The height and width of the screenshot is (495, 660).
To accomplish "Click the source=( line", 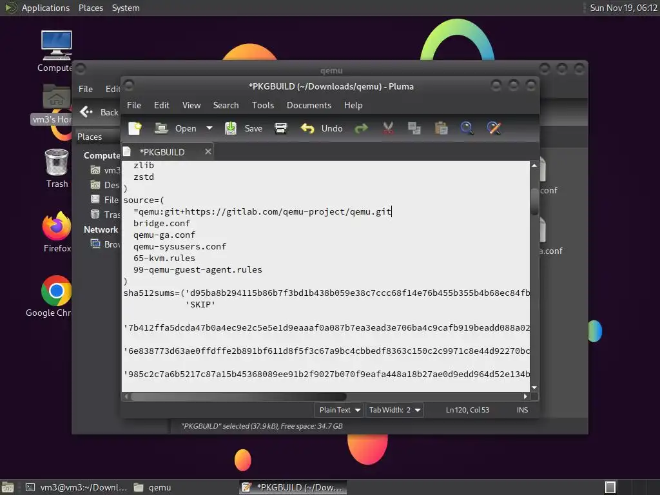I will pyautogui.click(x=144, y=200).
